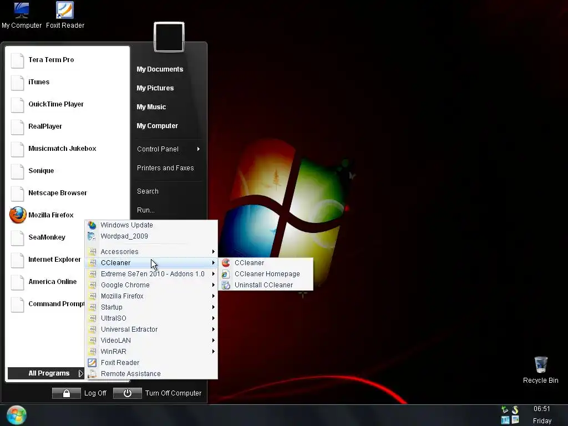
Task: Click the Windows Update globe icon
Action: (x=92, y=225)
